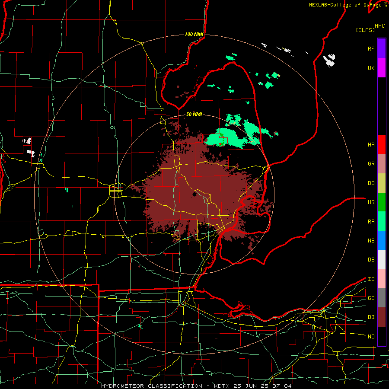Click the KDTX radar site center dot

click(x=195, y=194)
